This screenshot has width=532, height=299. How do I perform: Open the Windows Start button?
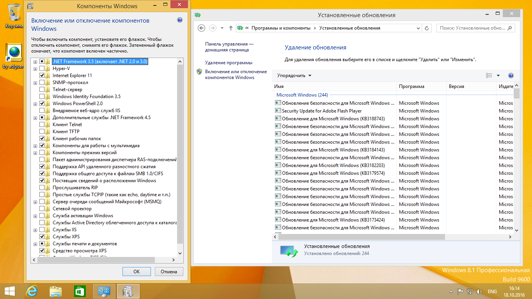(10, 291)
